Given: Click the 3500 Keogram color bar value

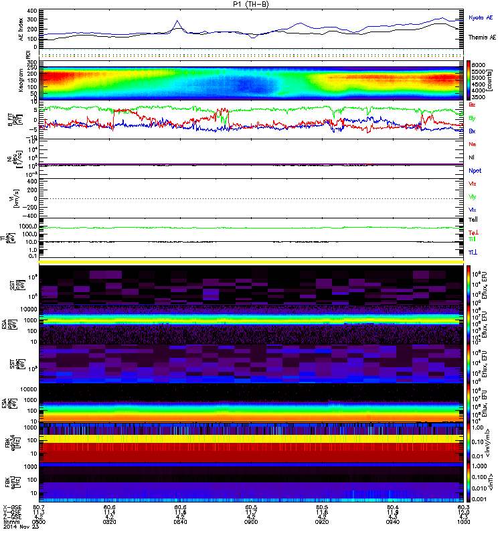Looking at the screenshot, I should (478, 97).
